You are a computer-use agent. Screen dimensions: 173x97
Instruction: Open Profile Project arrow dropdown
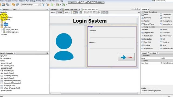tap(66, 5)
